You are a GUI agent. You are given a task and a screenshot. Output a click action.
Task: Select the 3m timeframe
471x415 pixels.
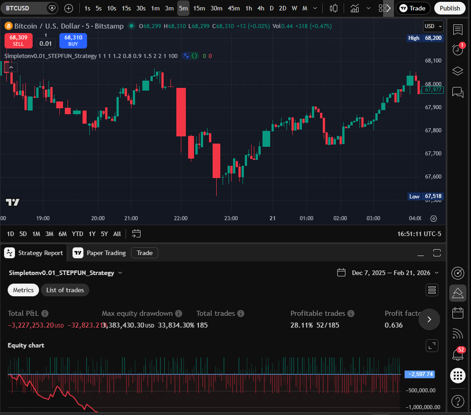point(170,9)
